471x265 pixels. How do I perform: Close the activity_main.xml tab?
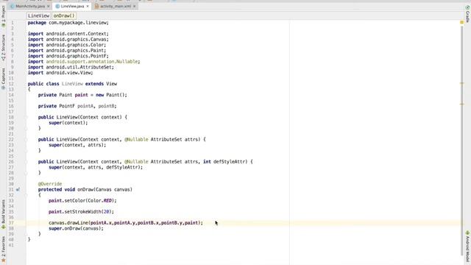coord(134,6)
